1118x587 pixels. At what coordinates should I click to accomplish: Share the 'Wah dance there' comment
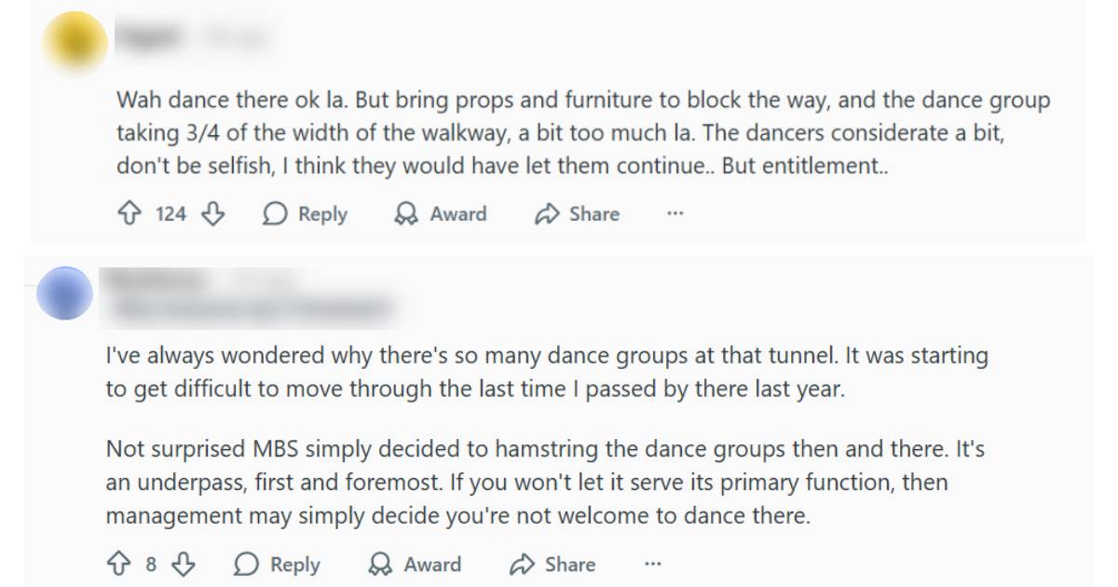click(577, 214)
